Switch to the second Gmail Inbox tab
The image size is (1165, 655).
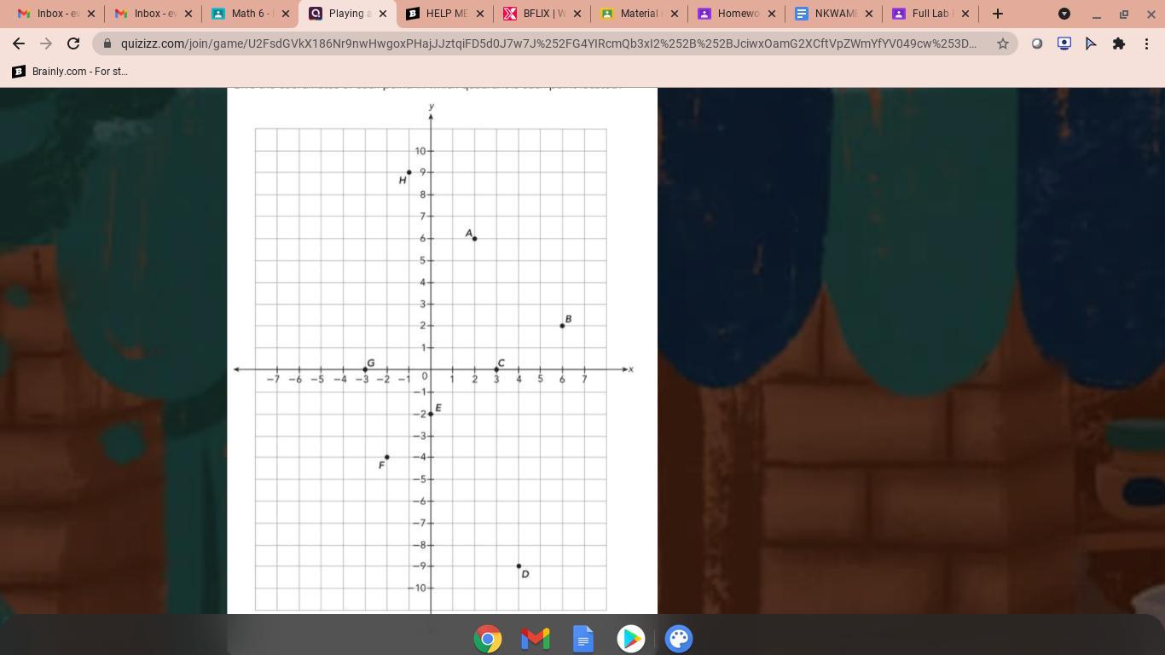pos(154,14)
